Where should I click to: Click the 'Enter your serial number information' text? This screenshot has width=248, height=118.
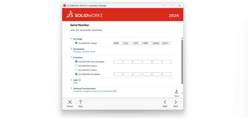[x=86, y=30]
